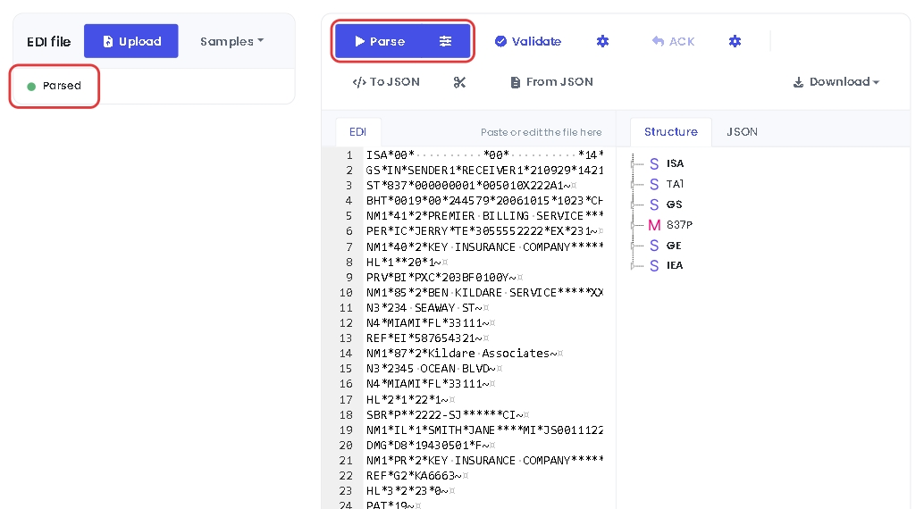Click the S icon beside GE
Image resolution: width=924 pixels, height=509 pixels.
pos(654,246)
